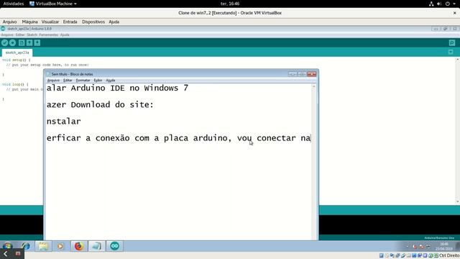Viewport: 460px width, 259px height.
Task: Open the VirtualBox Dispositivos menu
Action: (93, 22)
